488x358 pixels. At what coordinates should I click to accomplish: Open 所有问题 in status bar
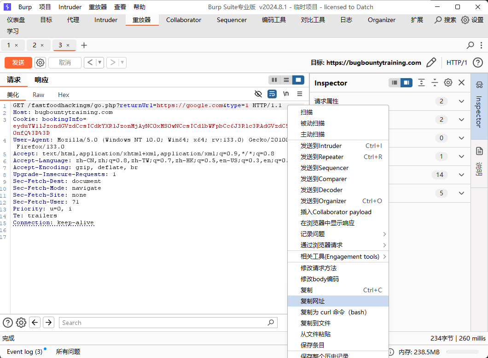pos(68,352)
